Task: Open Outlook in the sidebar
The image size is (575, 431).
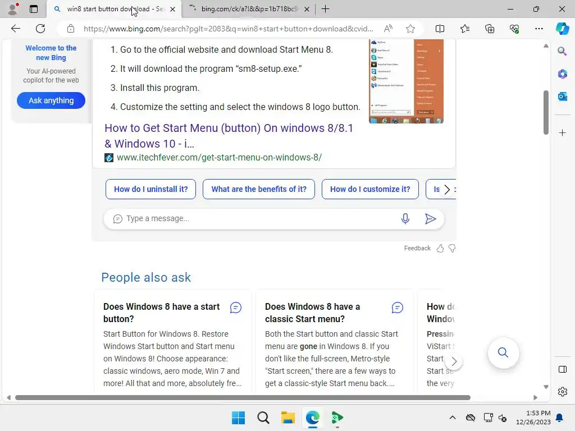Action: click(562, 97)
